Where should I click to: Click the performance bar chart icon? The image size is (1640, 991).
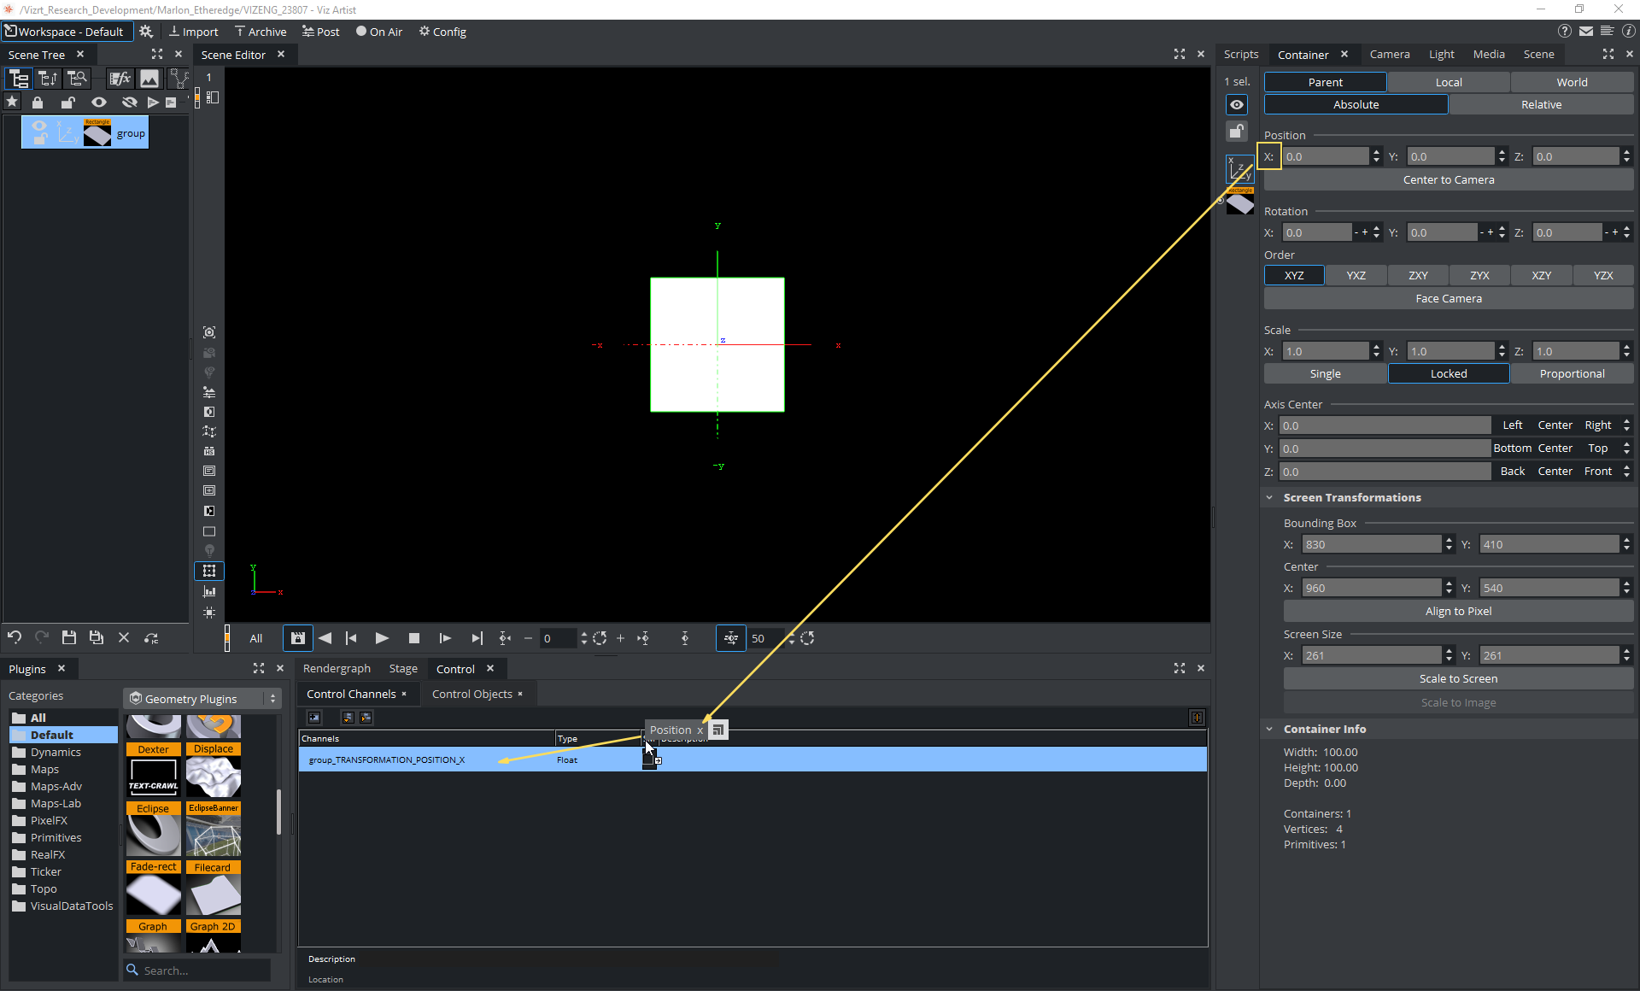(x=209, y=591)
